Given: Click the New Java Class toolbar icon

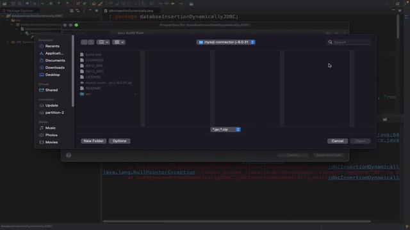Looking at the screenshot, I should pos(85,4).
